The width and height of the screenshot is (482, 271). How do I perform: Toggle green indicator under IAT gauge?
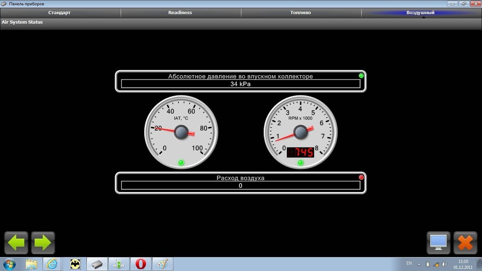point(181,163)
